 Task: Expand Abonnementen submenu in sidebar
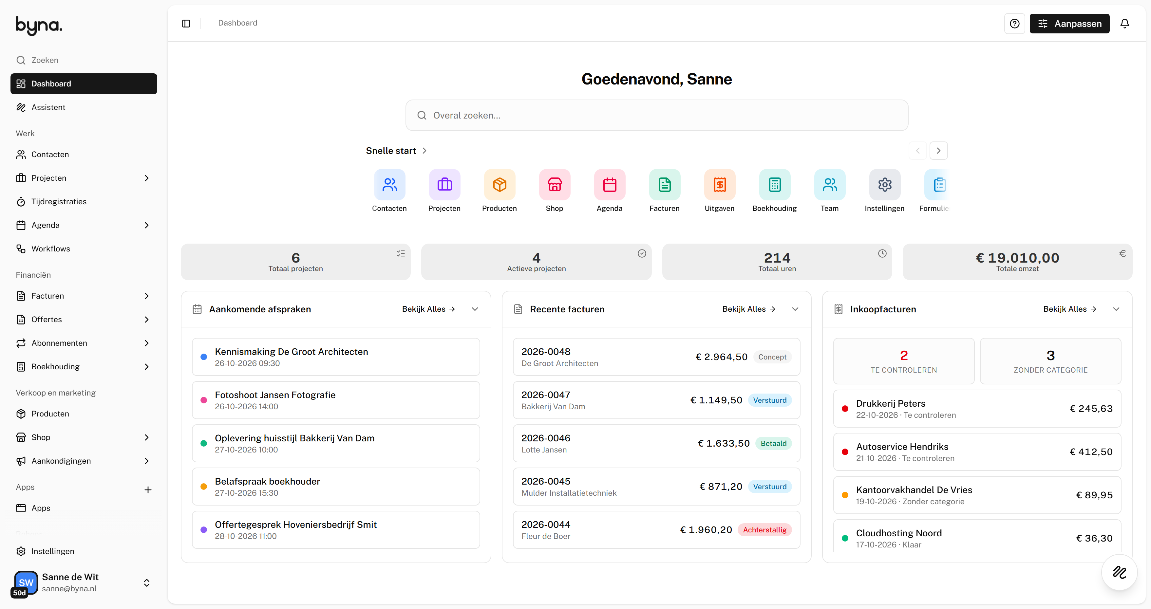pos(146,343)
